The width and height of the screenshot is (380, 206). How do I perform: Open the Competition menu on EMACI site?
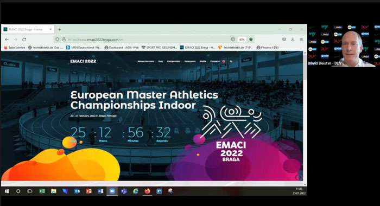click(174, 61)
